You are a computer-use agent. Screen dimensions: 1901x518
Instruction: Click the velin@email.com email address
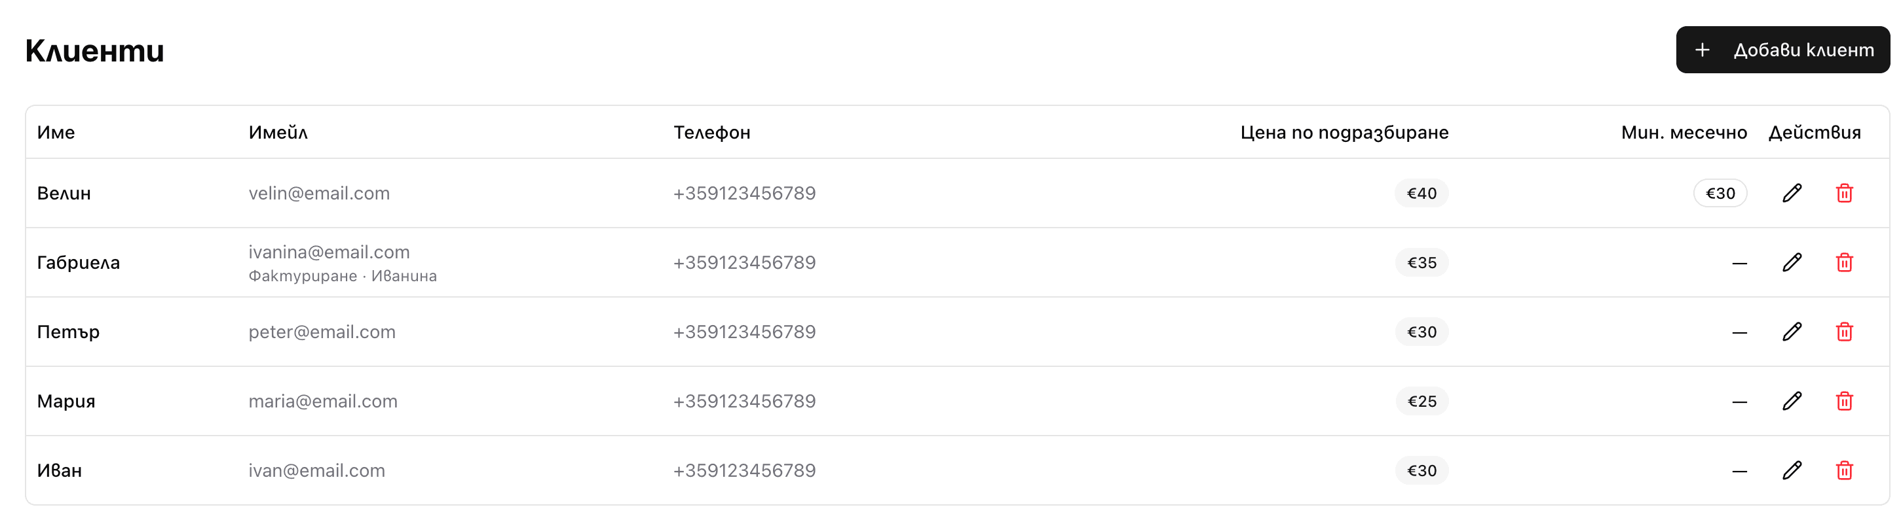pyautogui.click(x=319, y=193)
